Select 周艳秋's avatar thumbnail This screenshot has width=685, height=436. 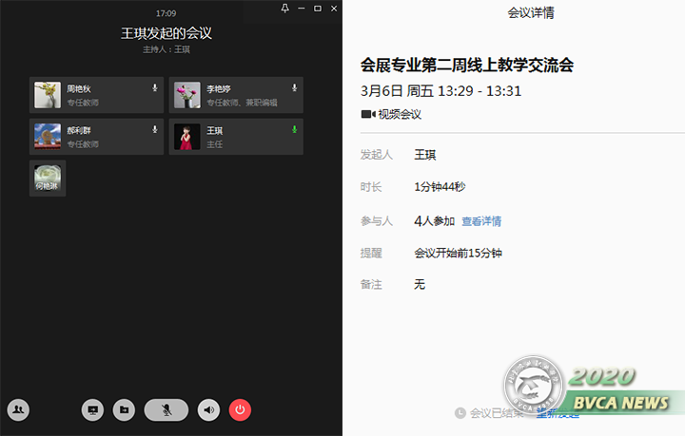coord(48,95)
